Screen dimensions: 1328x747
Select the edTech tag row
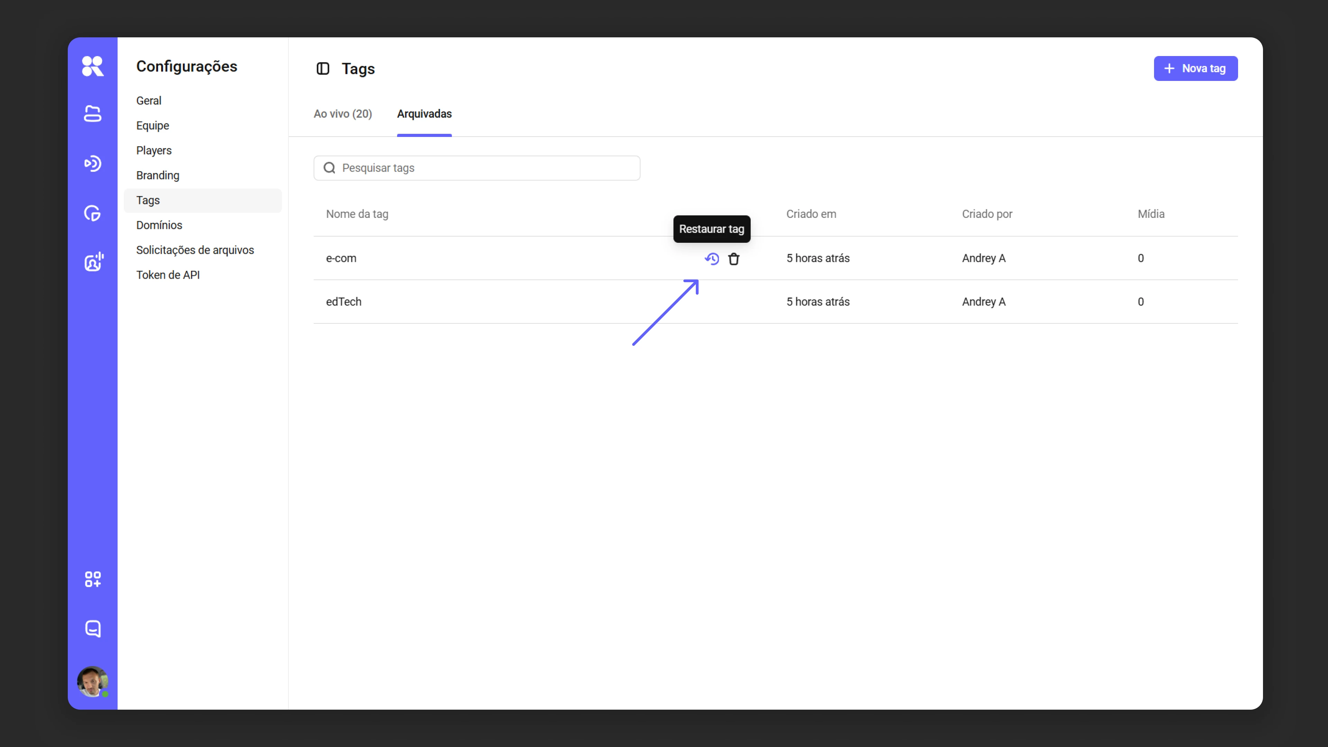[775, 302]
